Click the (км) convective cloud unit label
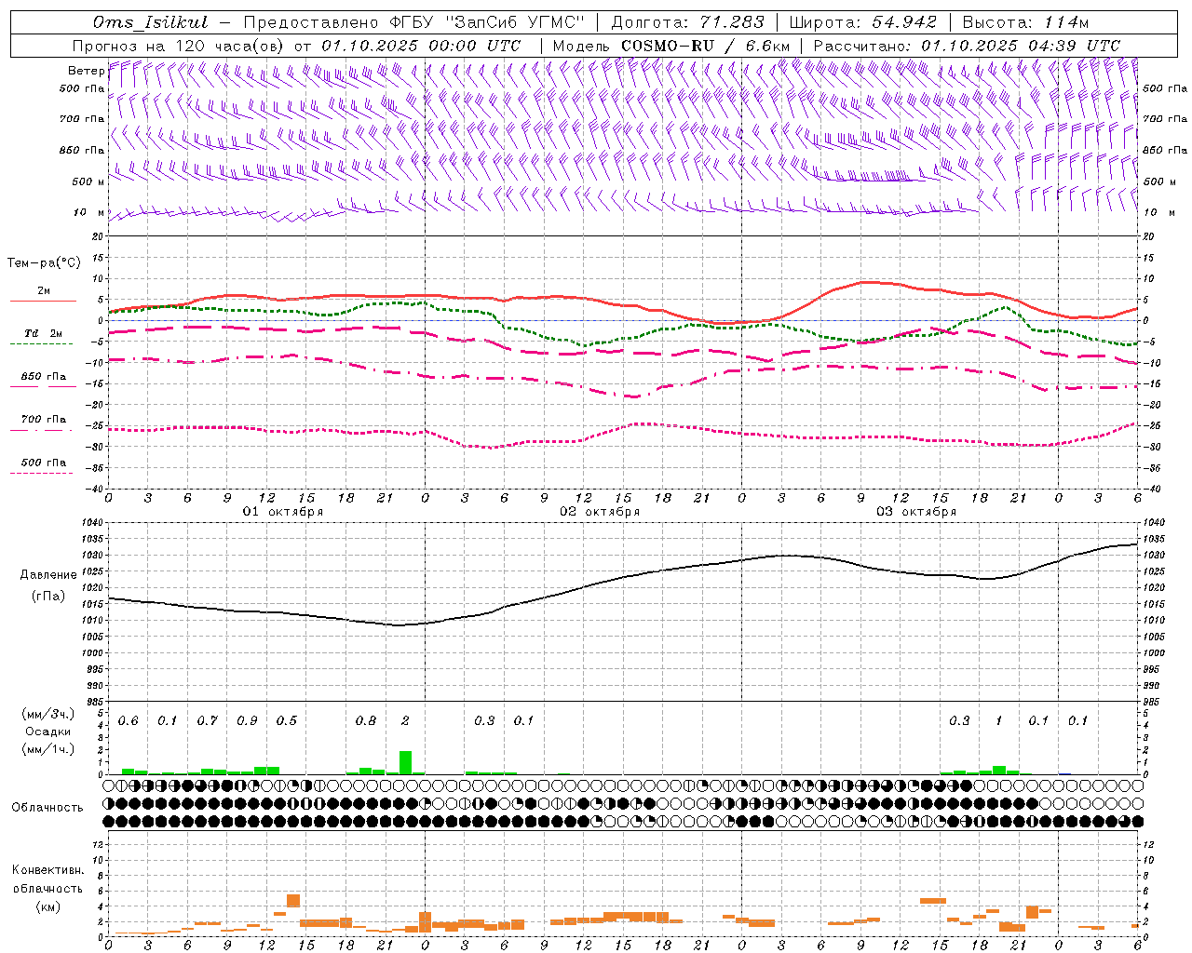This screenshot has height=953, width=1192. [x=47, y=906]
